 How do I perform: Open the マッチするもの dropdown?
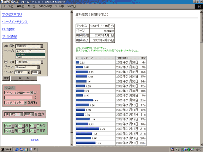click(15, 103)
